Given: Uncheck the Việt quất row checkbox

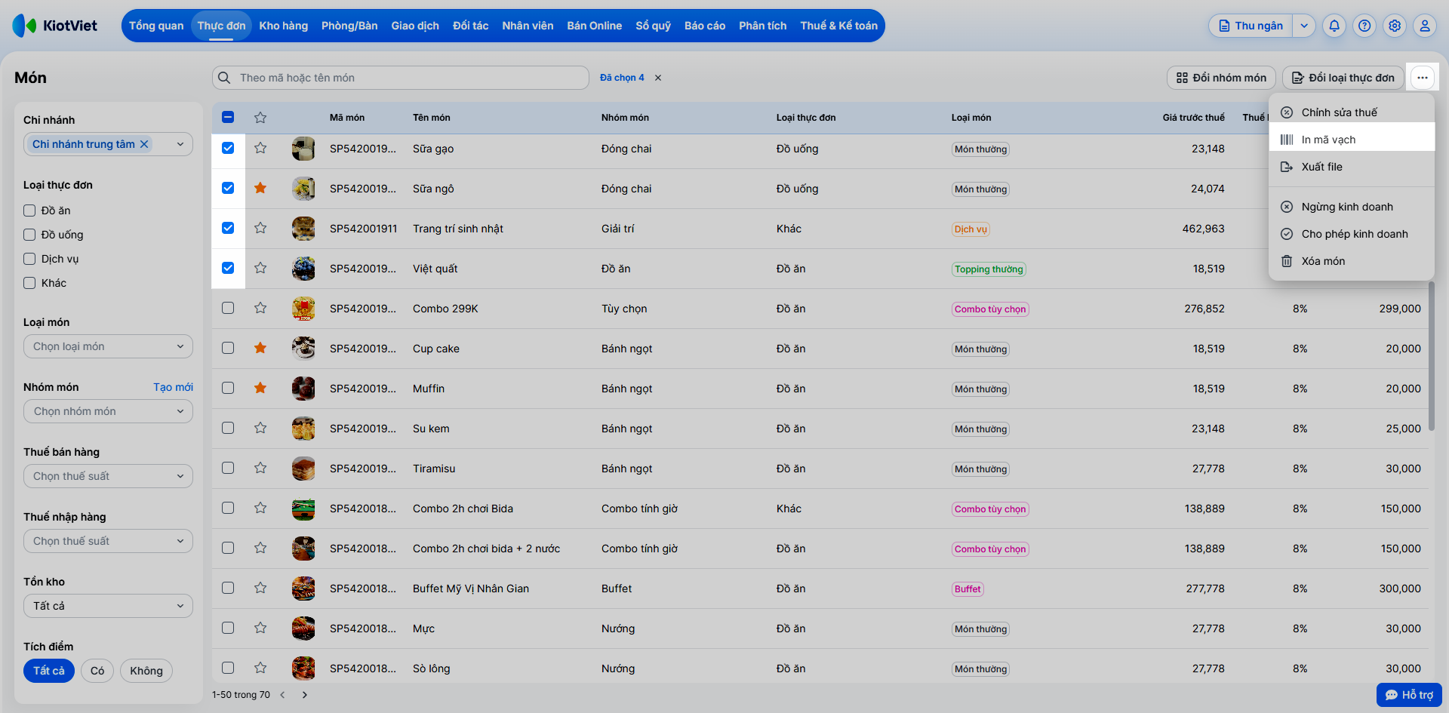Looking at the screenshot, I should (x=228, y=268).
